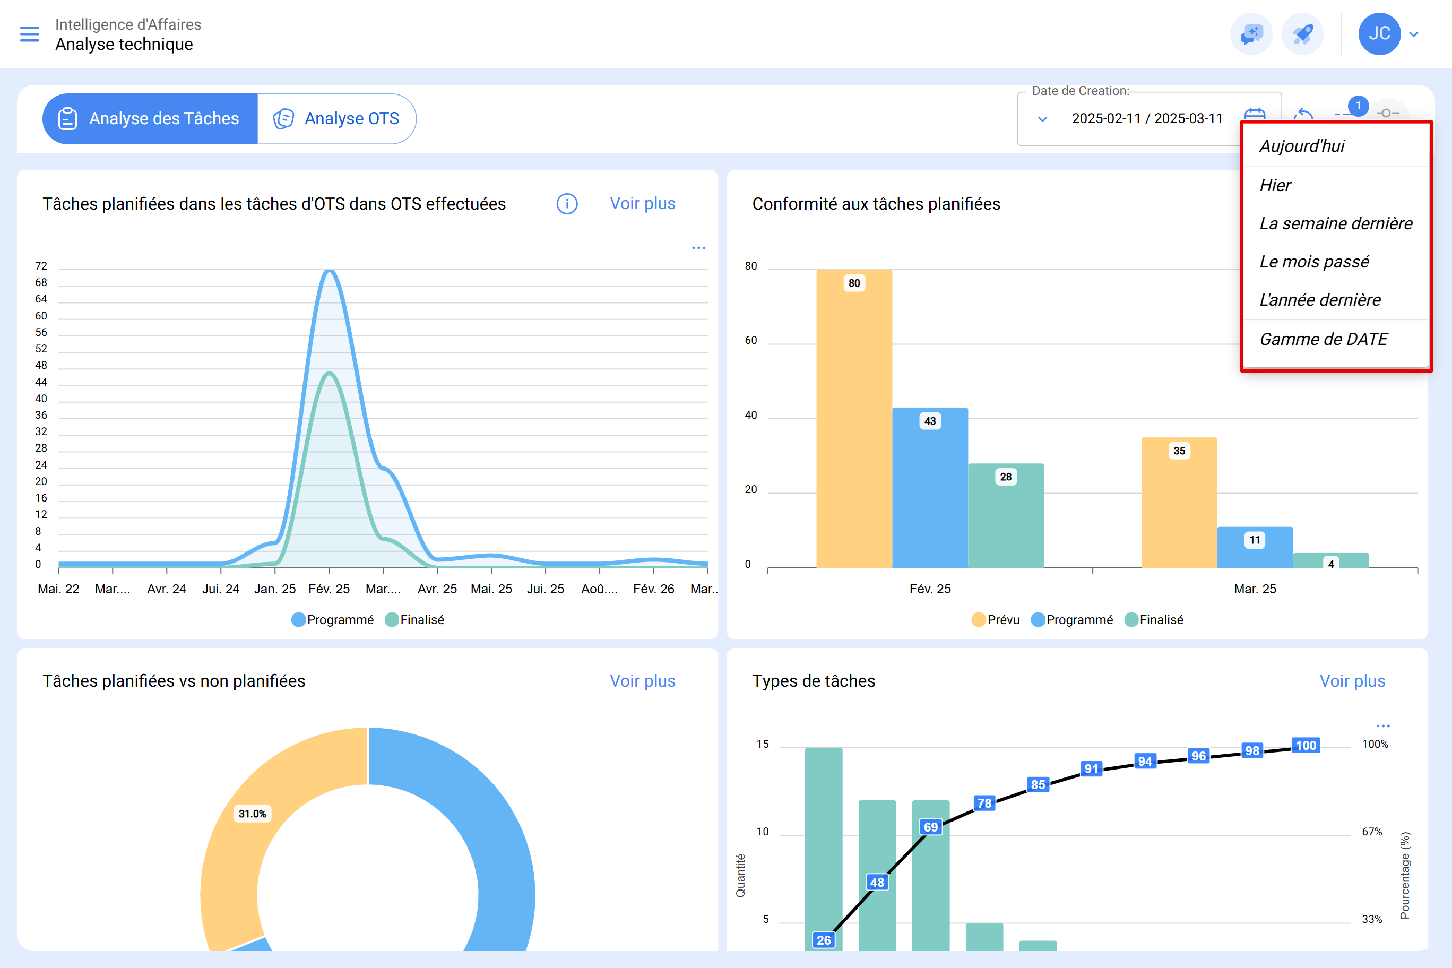Switch to the Analyse des Tâches tab
The height and width of the screenshot is (968, 1452).
(150, 118)
